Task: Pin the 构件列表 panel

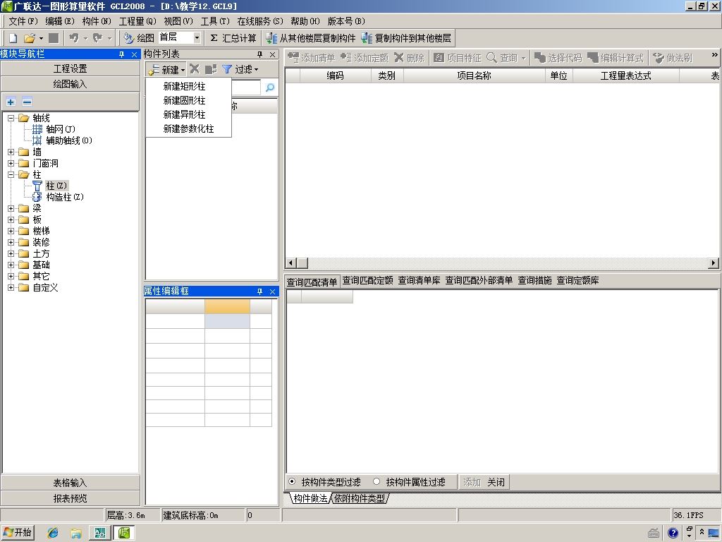Action: coord(259,54)
